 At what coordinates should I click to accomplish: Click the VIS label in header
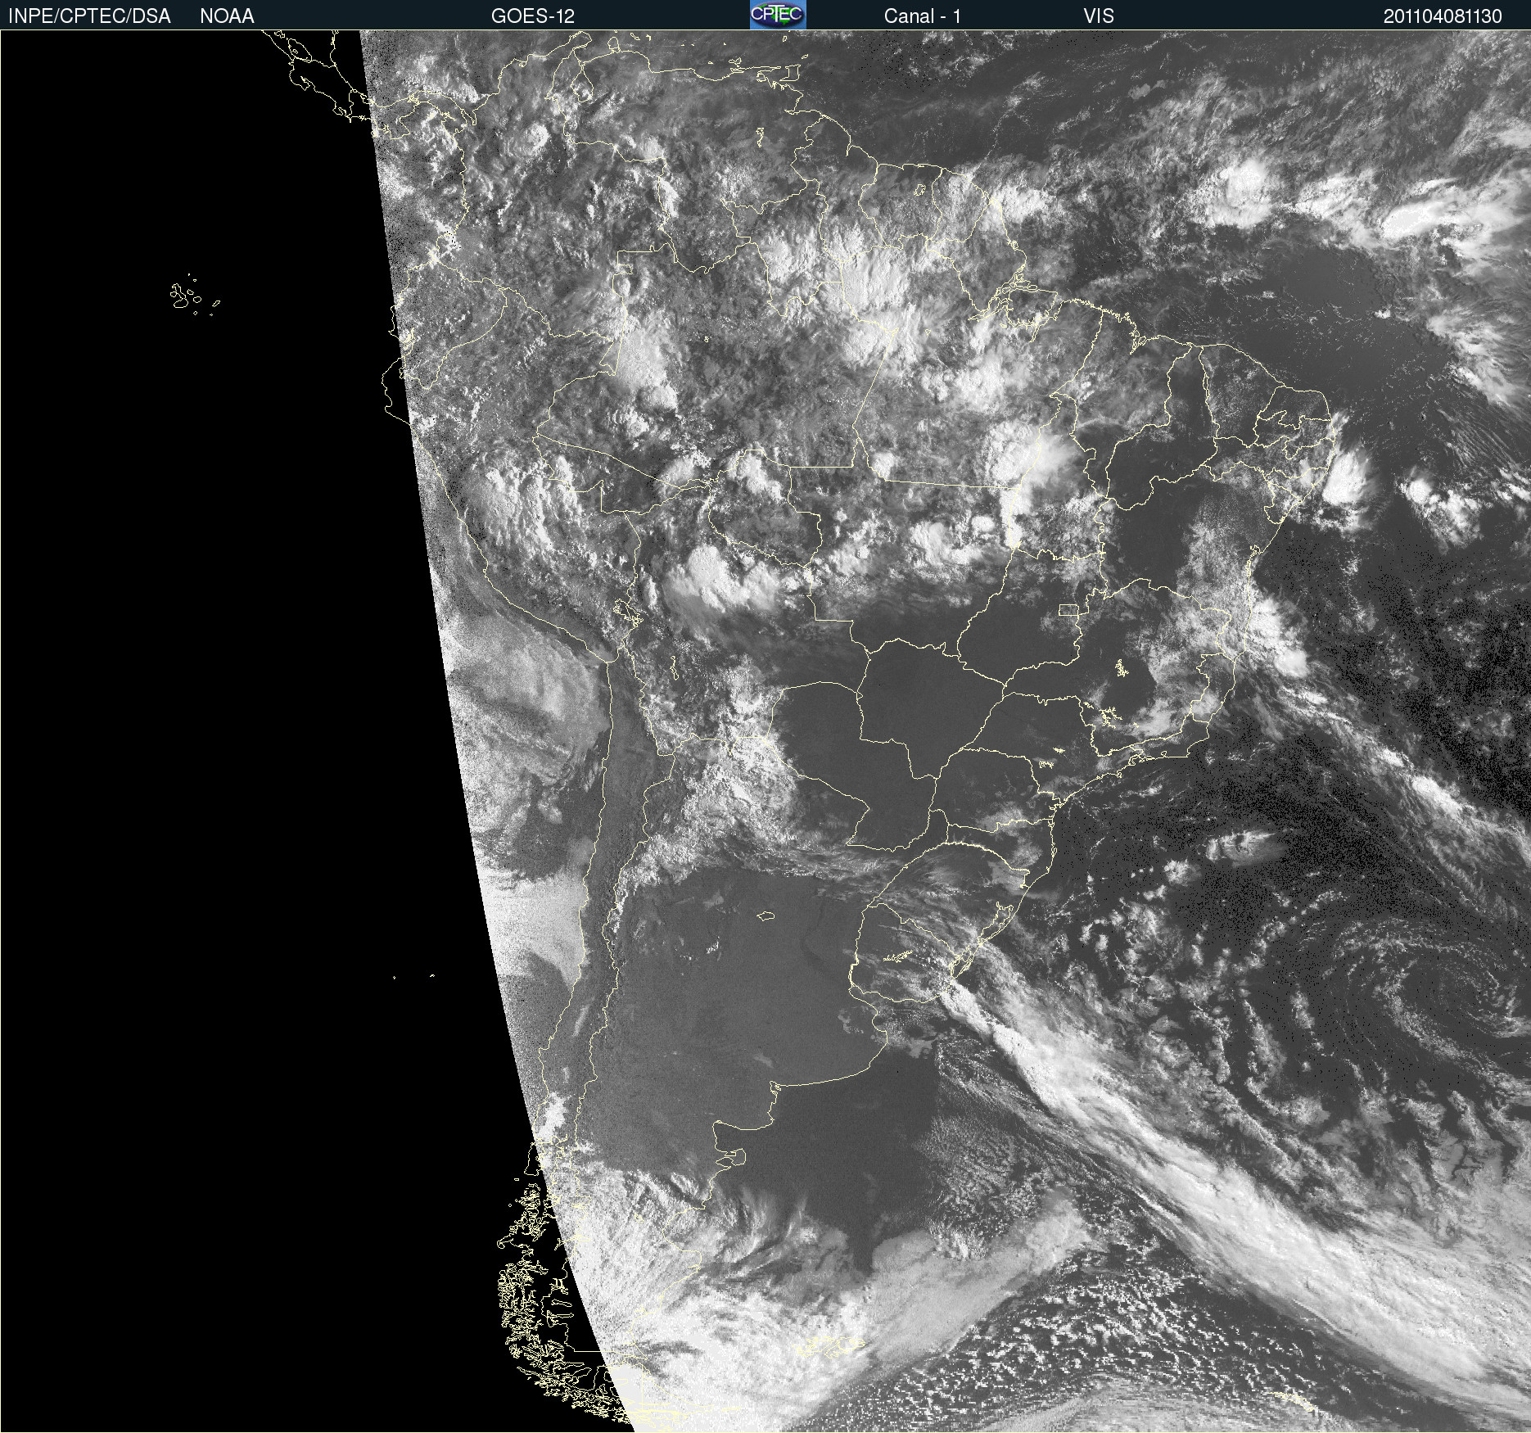tap(1098, 16)
